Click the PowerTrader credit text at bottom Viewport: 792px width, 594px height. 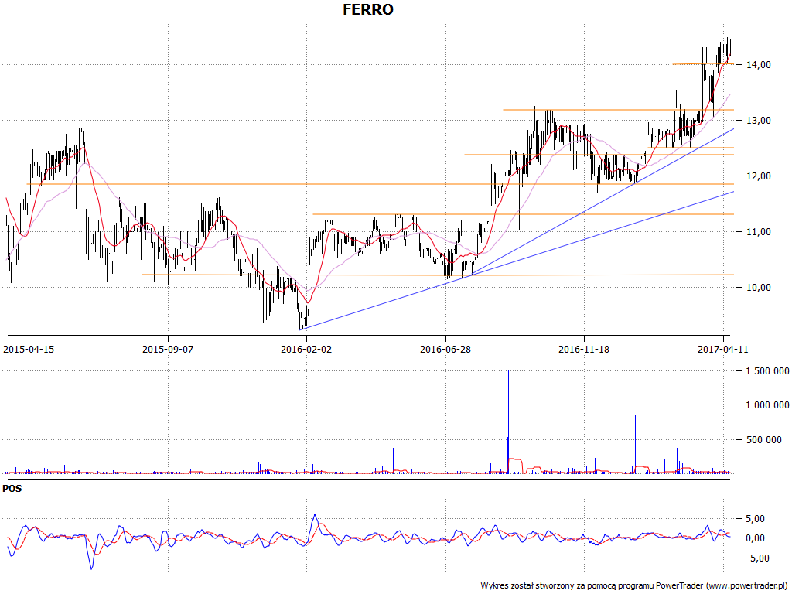(634, 586)
